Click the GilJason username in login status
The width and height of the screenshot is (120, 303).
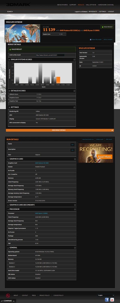(85, 12)
